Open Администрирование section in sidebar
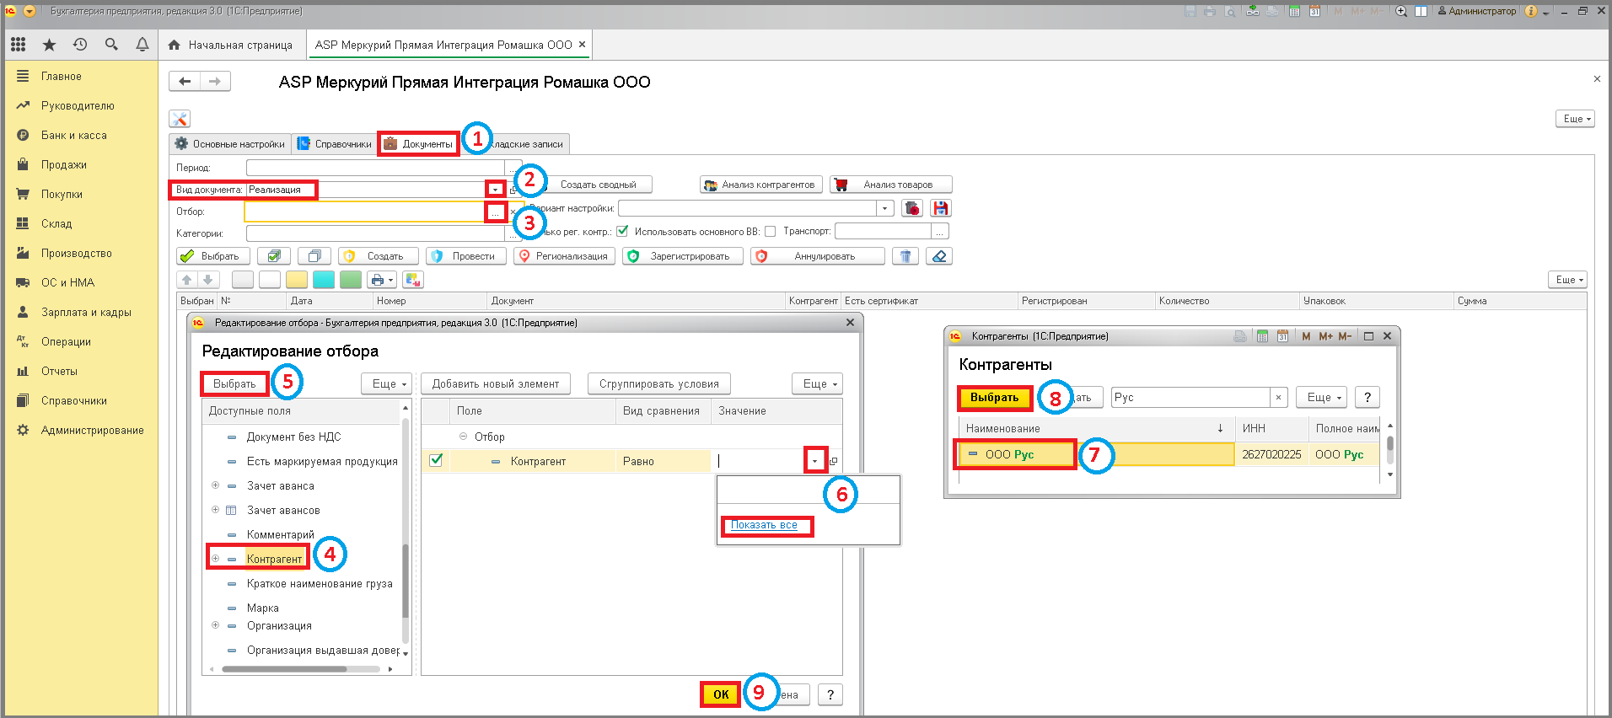1612x718 pixels. 93,430
